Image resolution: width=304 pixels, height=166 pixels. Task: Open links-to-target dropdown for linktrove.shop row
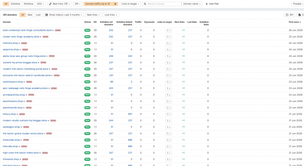tap(169, 43)
